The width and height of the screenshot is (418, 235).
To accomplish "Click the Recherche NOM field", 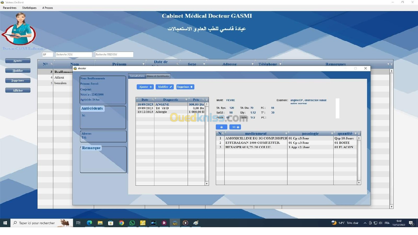I will [x=74, y=54].
